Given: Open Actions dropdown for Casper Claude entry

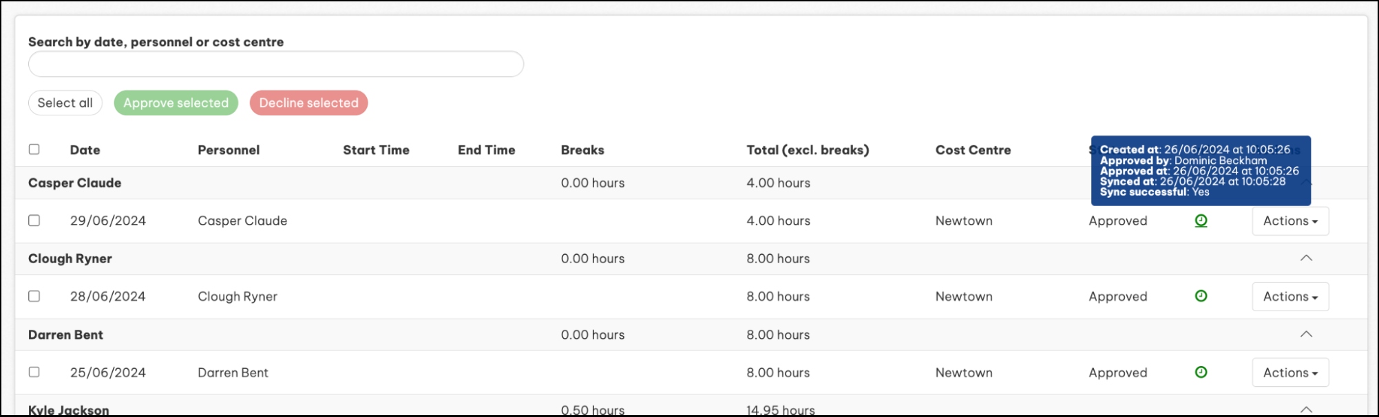Looking at the screenshot, I should click(1289, 221).
